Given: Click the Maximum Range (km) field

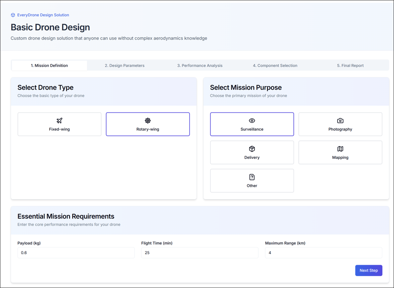Looking at the screenshot, I should click(x=323, y=253).
